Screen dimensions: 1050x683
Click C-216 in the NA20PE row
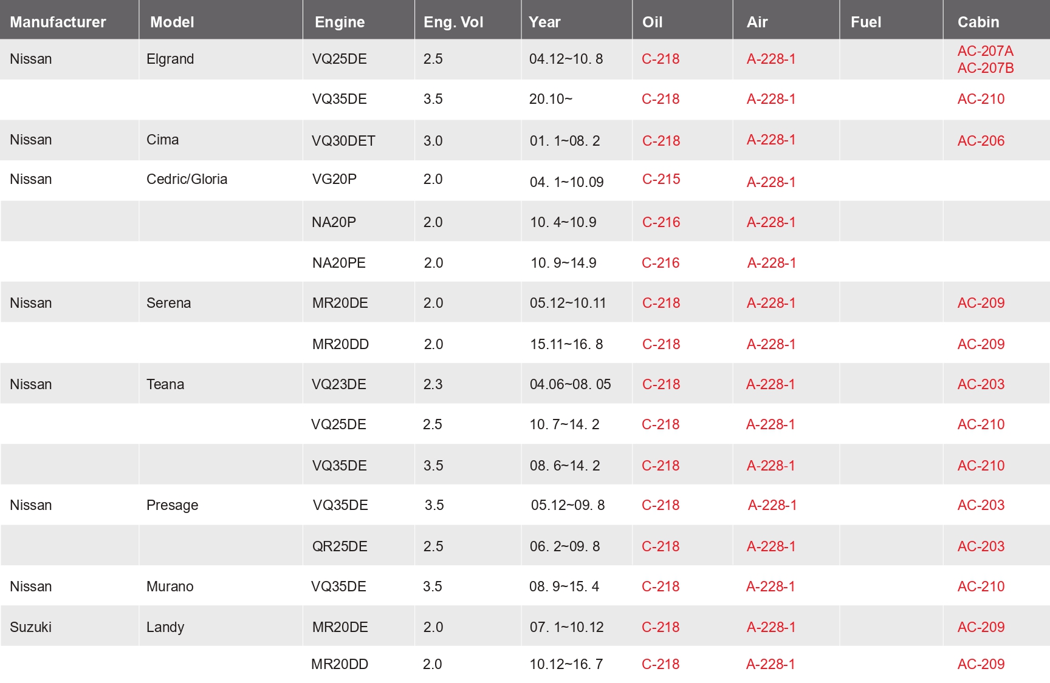coord(661,263)
